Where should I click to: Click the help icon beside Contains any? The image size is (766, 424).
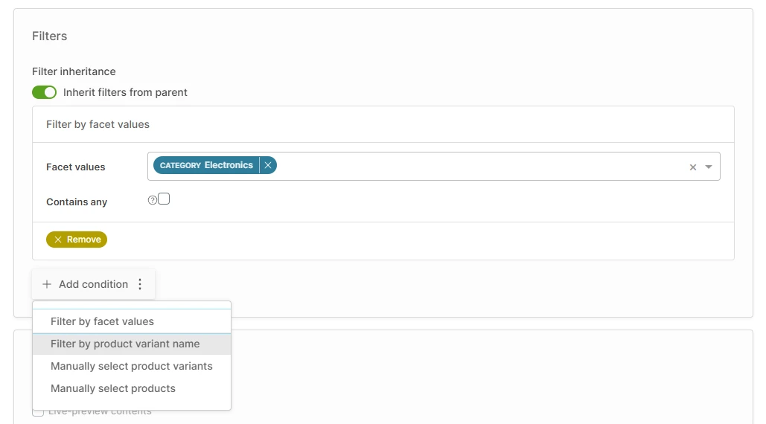[153, 200]
